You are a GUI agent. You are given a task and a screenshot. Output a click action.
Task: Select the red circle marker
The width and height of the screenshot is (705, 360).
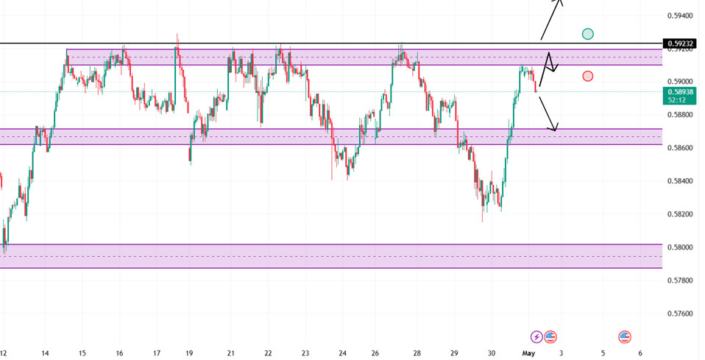point(588,77)
